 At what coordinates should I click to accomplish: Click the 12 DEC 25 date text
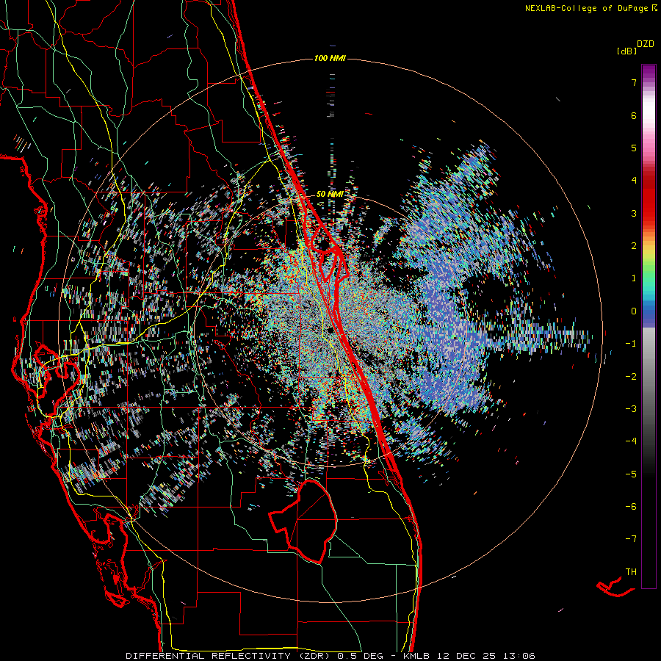pyautogui.click(x=466, y=656)
